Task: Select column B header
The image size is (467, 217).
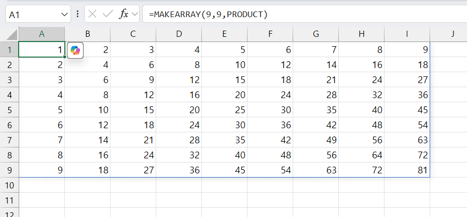Action: tap(88, 34)
